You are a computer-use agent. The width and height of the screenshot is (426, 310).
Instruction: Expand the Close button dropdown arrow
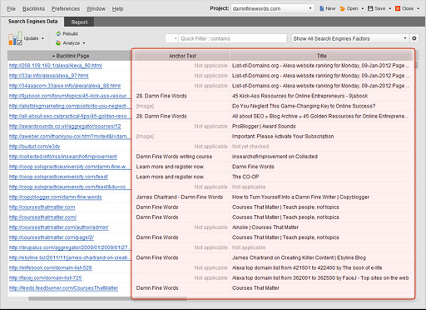[419, 8]
